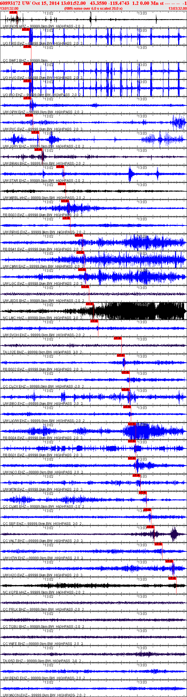
Task: Click the CC SWF2 BHZ station label
Action: [x=14, y=61]
